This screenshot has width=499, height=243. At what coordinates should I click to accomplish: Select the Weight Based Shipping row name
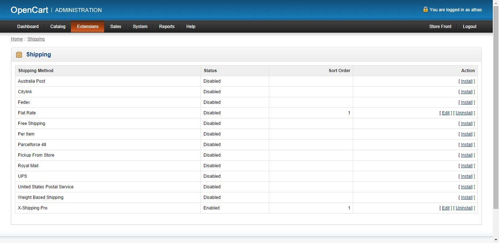(41, 197)
